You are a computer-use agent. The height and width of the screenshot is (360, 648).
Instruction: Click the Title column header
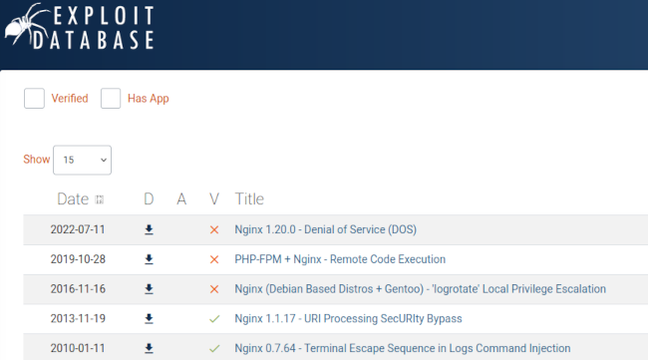coord(249,199)
